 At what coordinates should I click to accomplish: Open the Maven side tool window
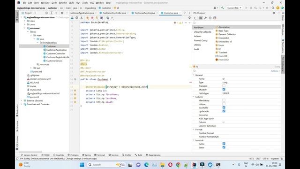click(x=283, y=17)
